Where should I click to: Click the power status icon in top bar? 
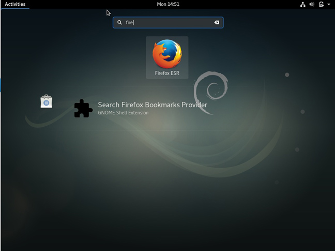[x=322, y=4]
